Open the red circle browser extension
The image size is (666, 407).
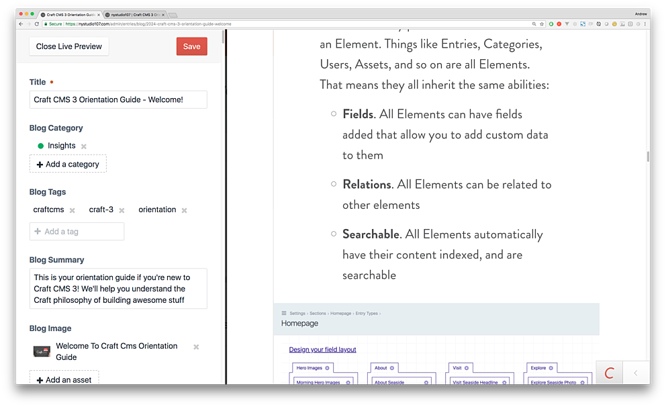coord(559,24)
